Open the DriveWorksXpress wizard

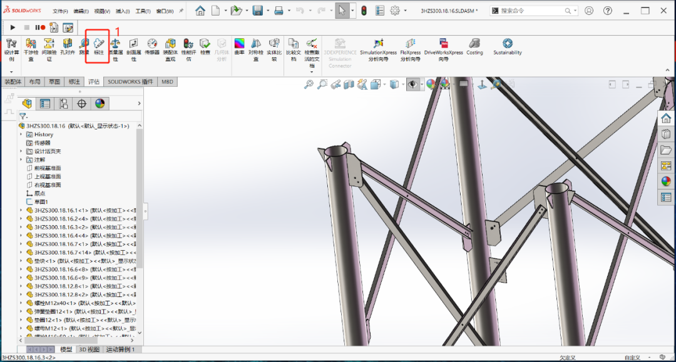point(444,49)
